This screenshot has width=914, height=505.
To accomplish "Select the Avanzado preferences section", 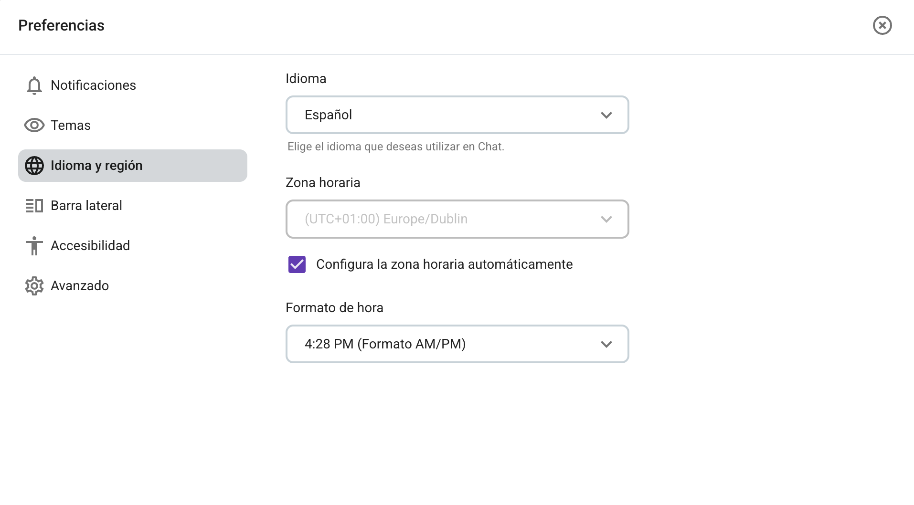I will [80, 286].
